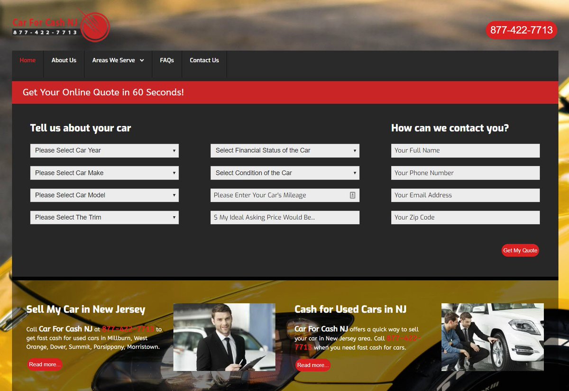Click the Your Full Name field
This screenshot has height=391, width=569.
tap(465, 151)
